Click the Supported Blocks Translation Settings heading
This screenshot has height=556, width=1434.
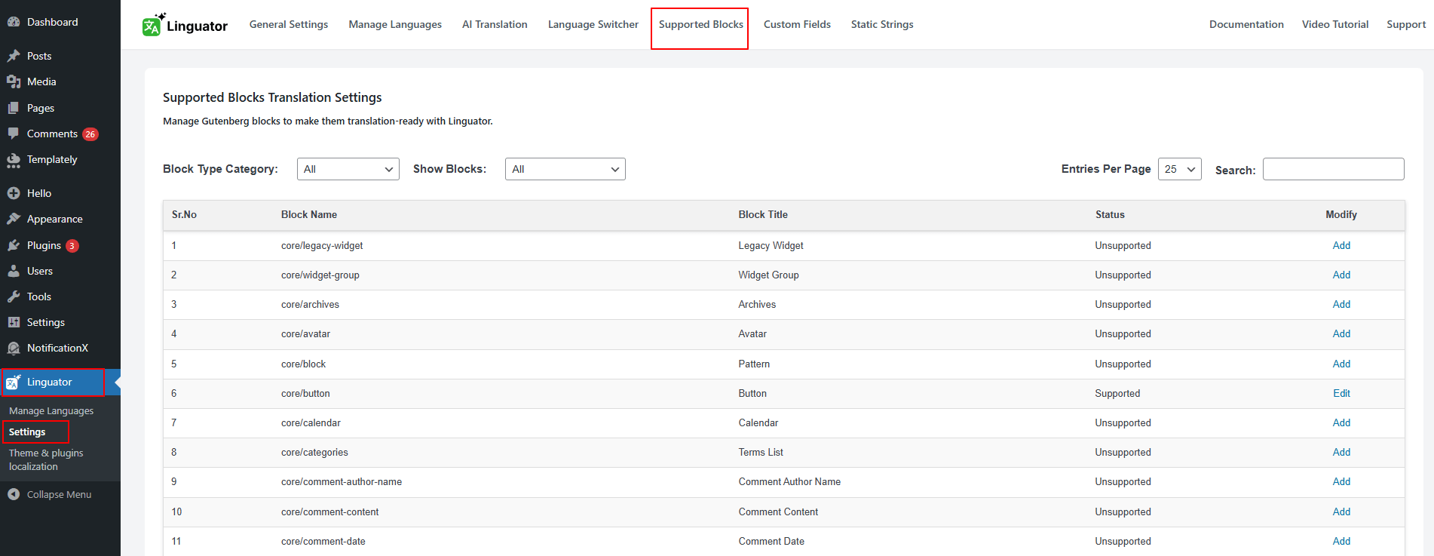(272, 97)
